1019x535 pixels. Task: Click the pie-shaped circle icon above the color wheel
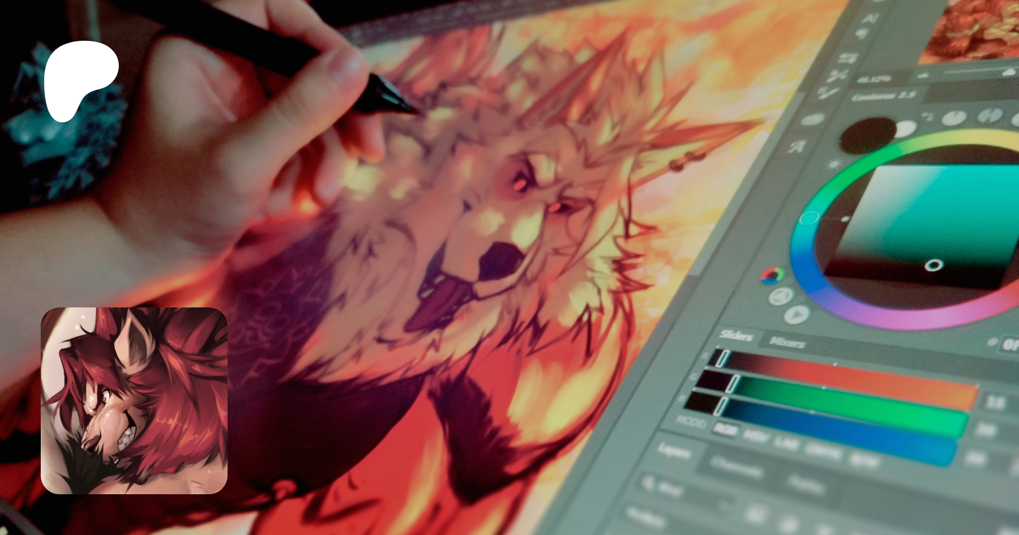click(x=954, y=118)
